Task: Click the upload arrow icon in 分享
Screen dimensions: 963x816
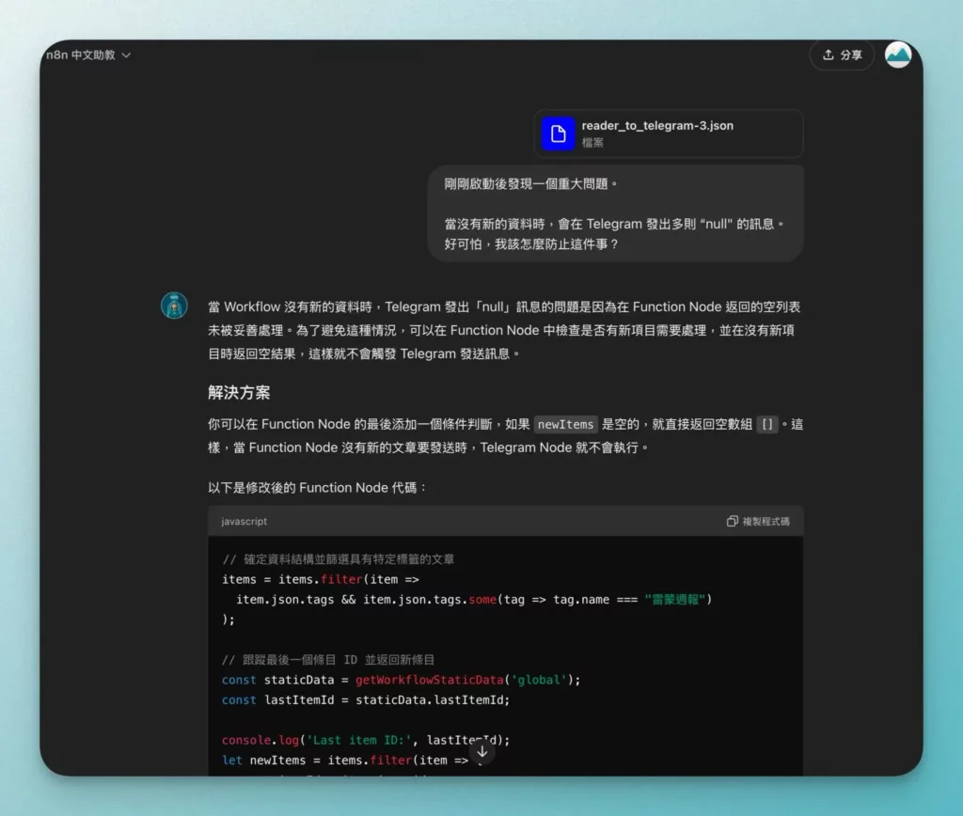Action: (x=828, y=55)
